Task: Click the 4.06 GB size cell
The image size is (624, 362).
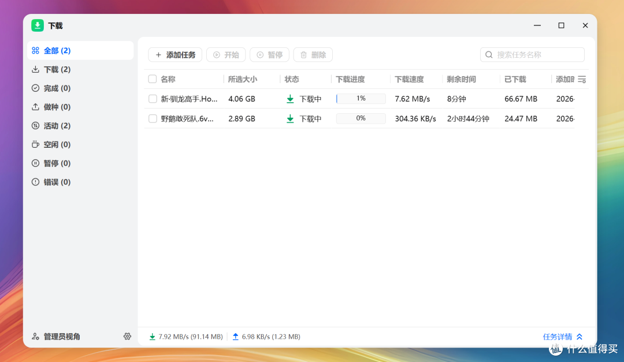Action: [x=242, y=99]
